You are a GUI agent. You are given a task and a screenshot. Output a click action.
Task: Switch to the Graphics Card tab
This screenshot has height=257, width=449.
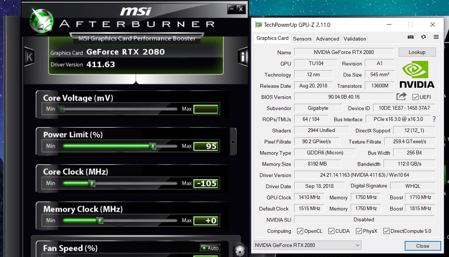[x=273, y=38]
